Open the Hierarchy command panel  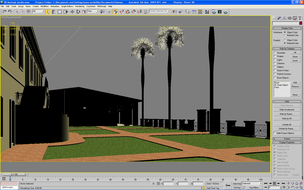(x=284, y=18)
